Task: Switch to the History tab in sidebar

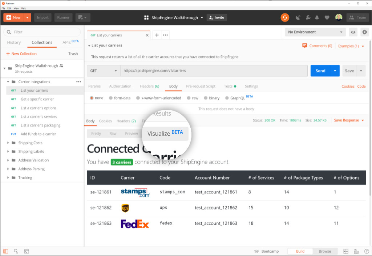Action: tap(14, 43)
